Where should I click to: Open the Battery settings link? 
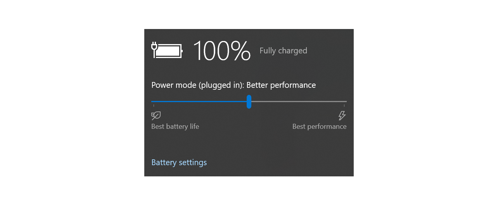click(x=179, y=162)
